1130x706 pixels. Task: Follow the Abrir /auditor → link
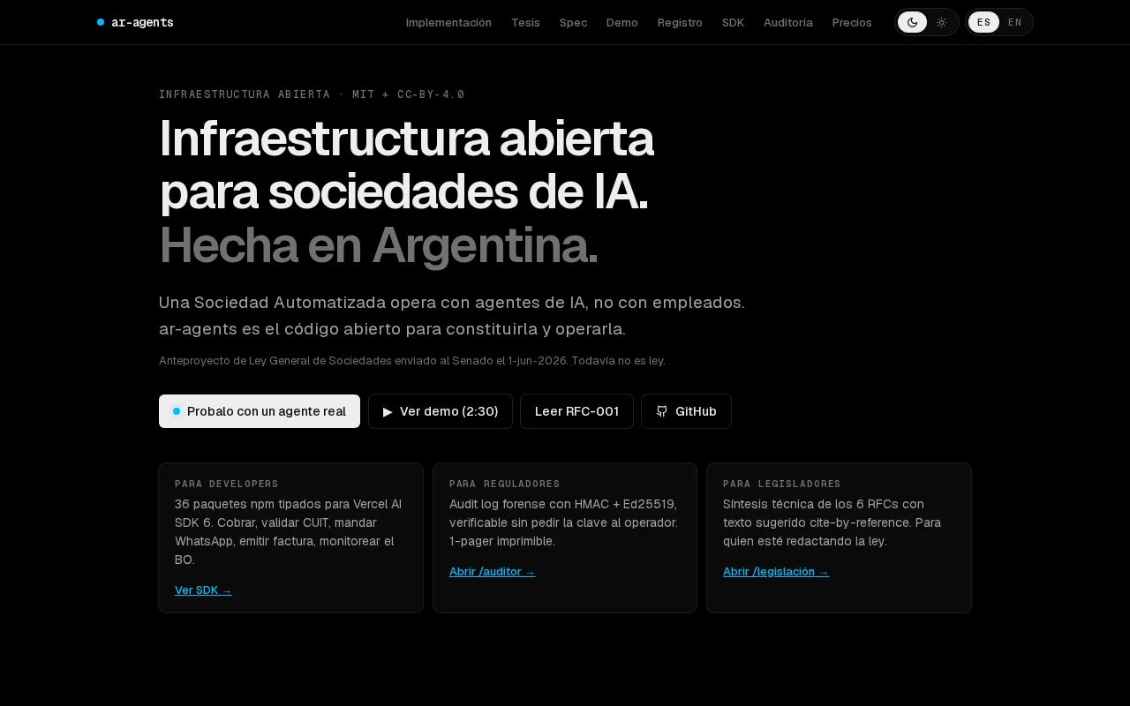(492, 572)
